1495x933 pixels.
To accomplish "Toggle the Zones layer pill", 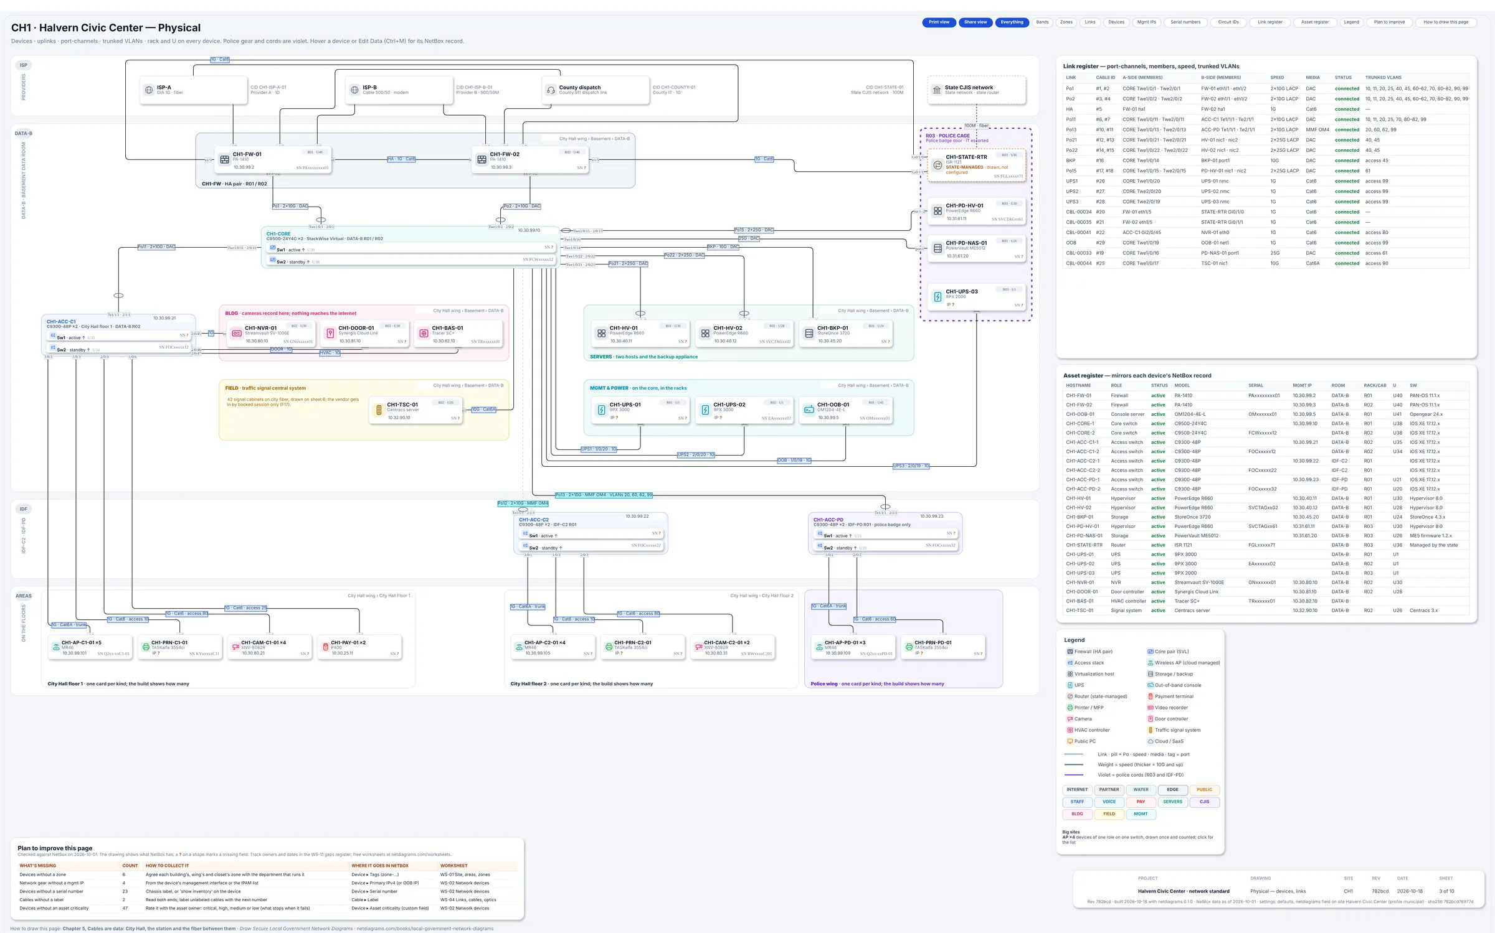I will coord(1066,22).
